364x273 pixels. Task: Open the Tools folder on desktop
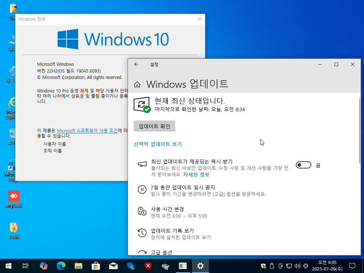click(x=14, y=230)
